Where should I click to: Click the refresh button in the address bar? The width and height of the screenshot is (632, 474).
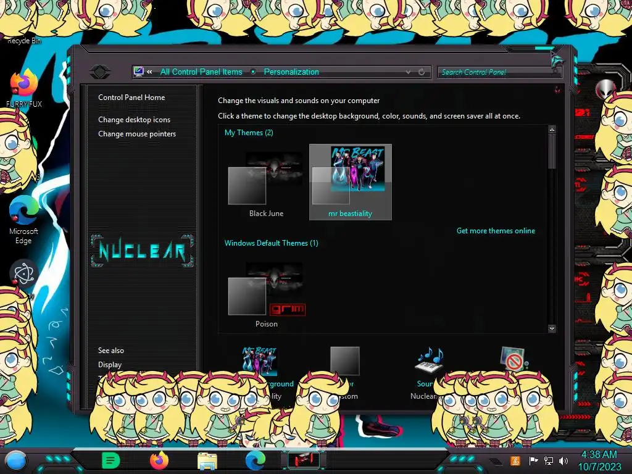pos(422,72)
